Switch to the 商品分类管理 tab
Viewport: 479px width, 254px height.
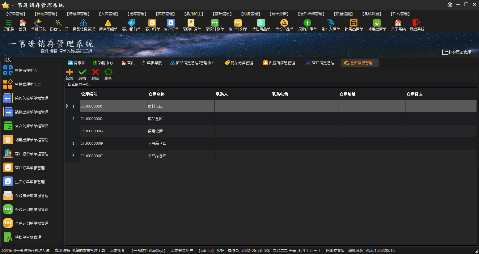click(x=239, y=63)
